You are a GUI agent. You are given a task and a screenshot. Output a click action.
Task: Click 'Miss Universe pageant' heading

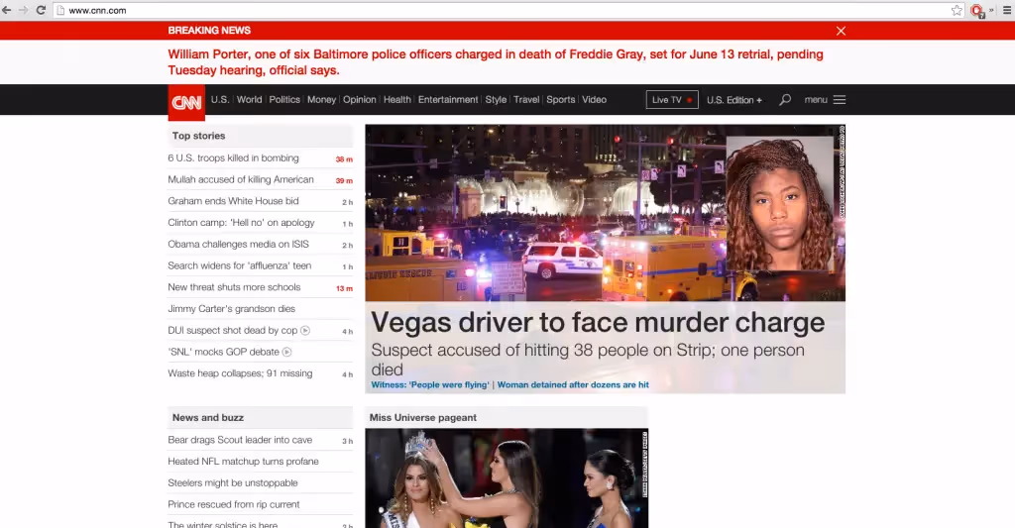tap(422, 418)
